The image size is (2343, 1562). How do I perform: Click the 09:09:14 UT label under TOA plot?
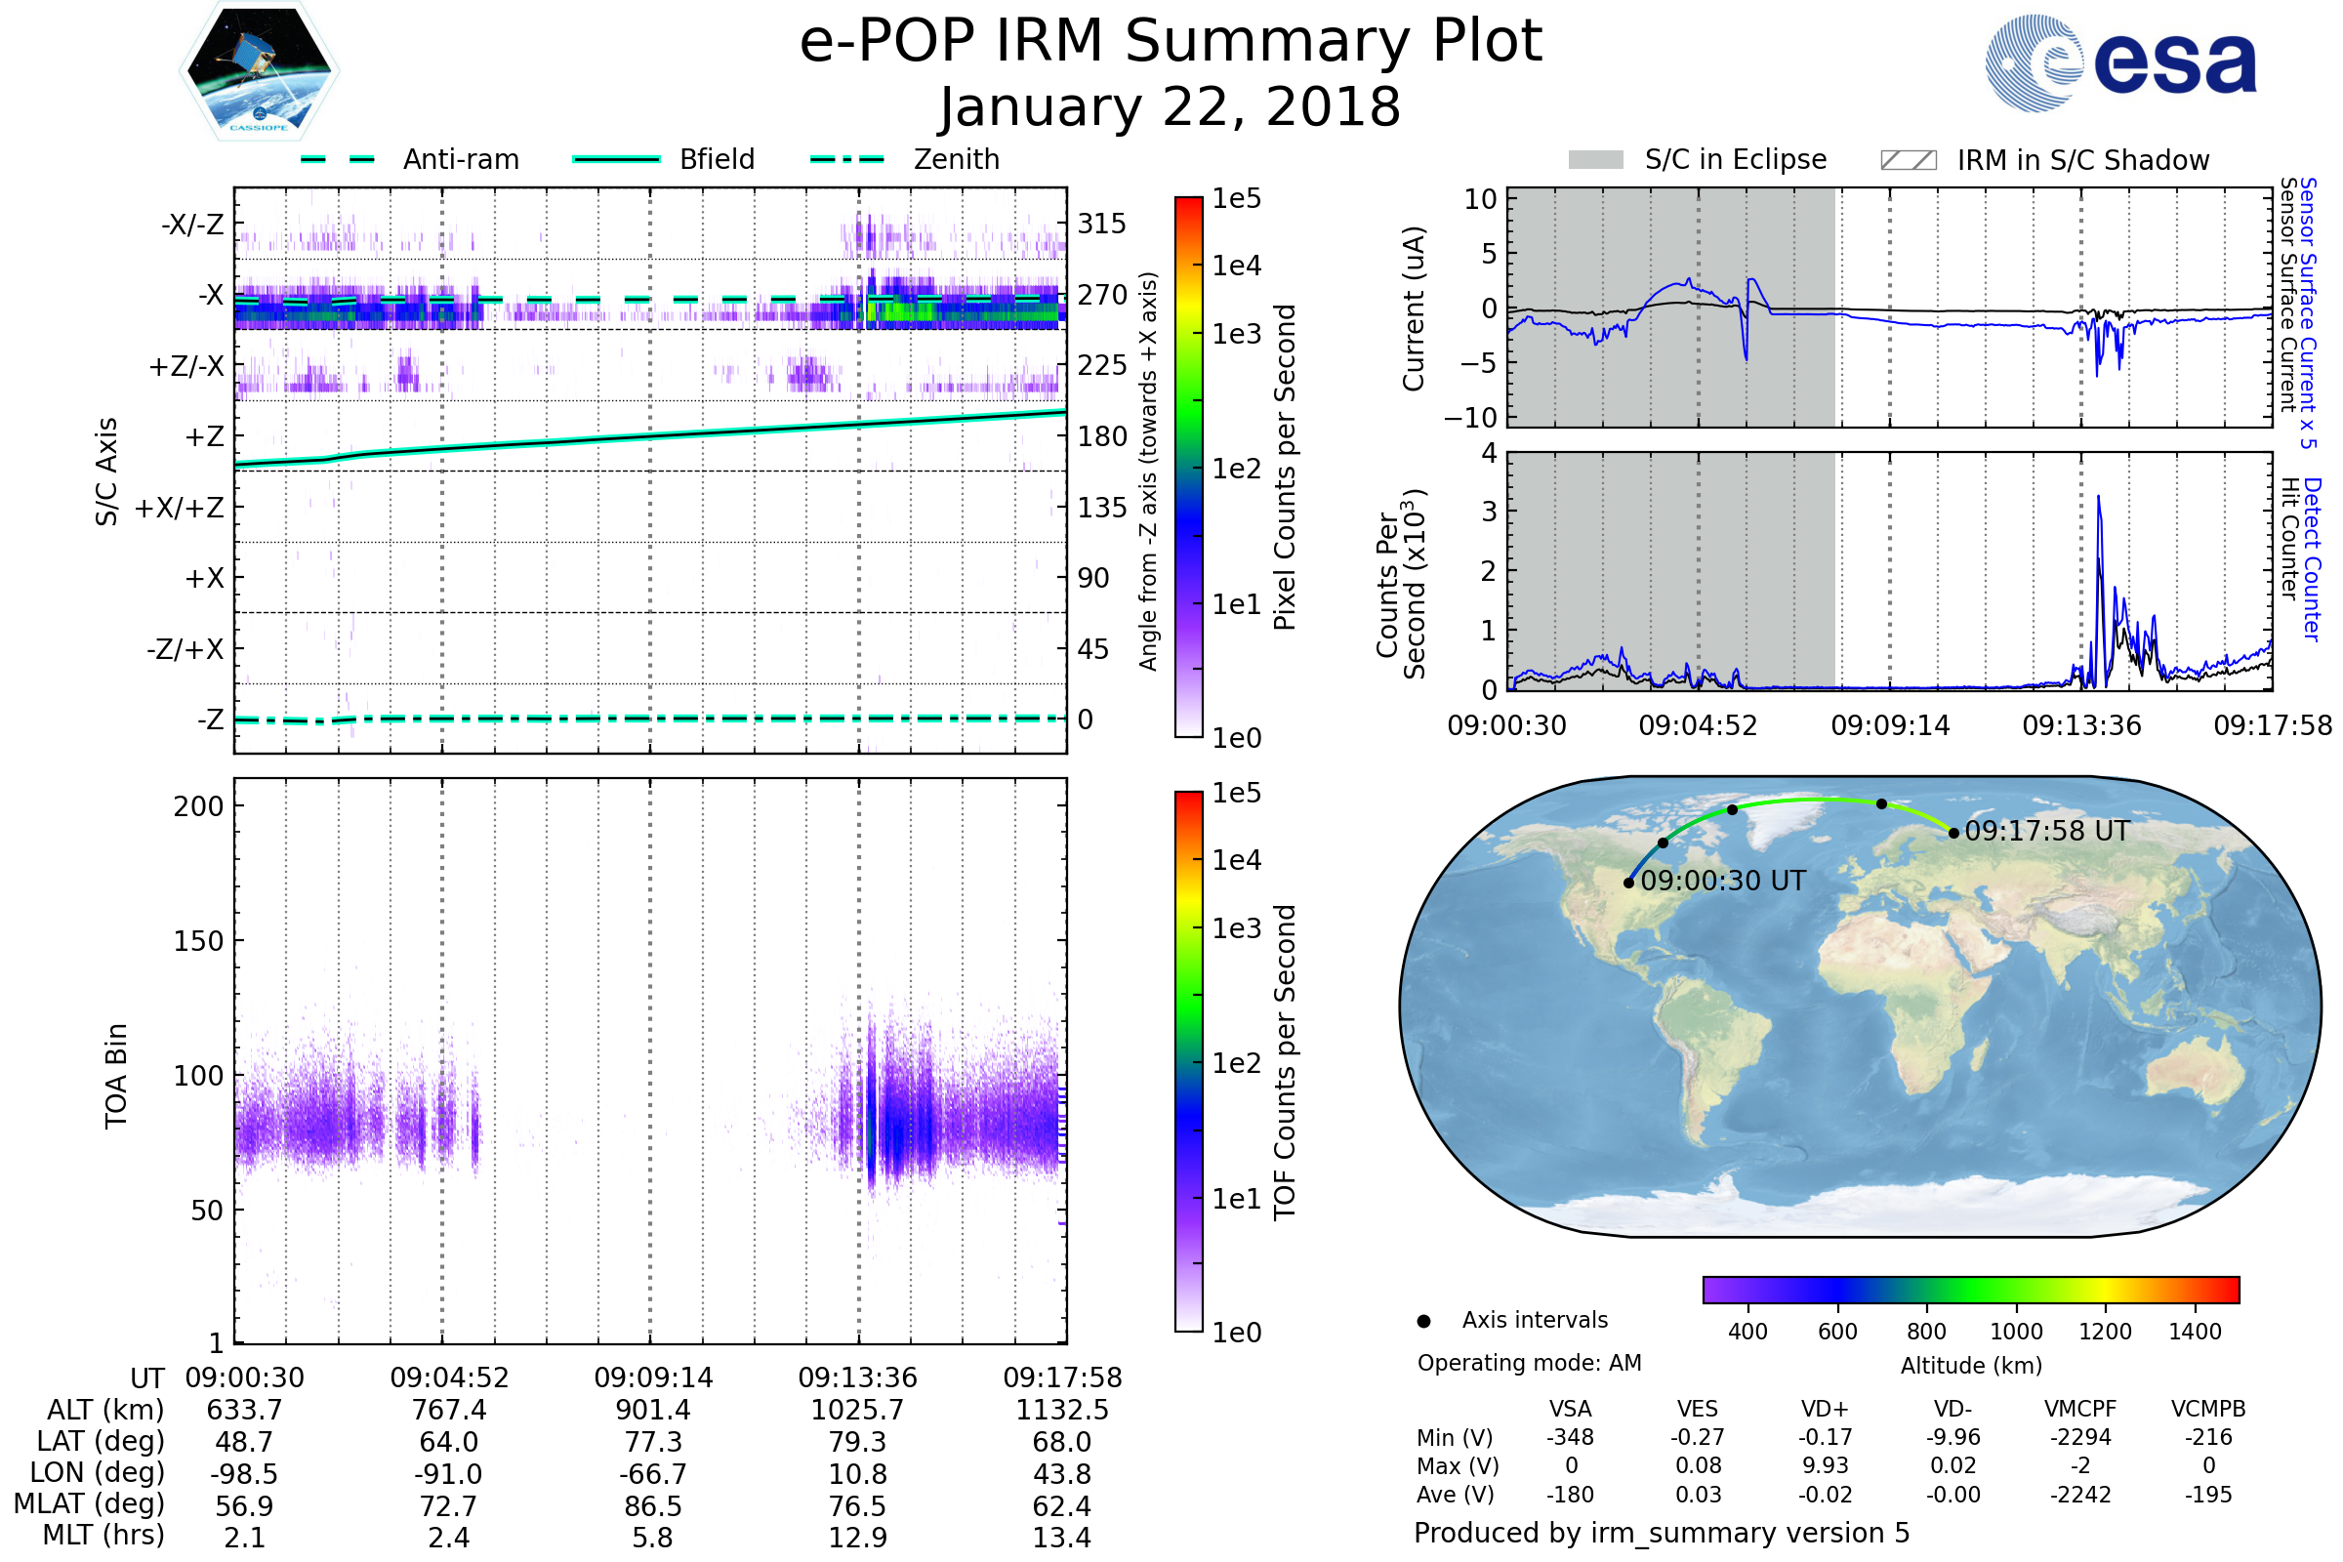[653, 1377]
